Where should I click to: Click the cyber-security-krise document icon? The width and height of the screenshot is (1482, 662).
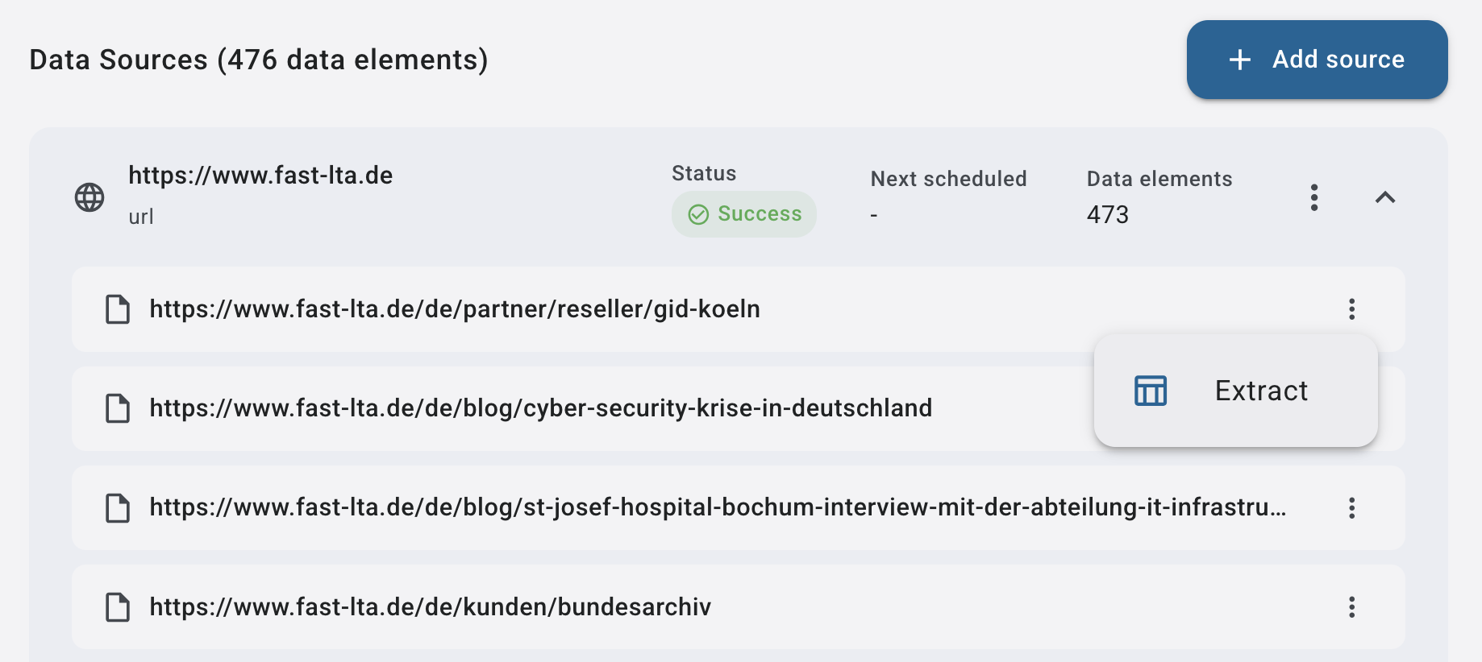coord(118,408)
